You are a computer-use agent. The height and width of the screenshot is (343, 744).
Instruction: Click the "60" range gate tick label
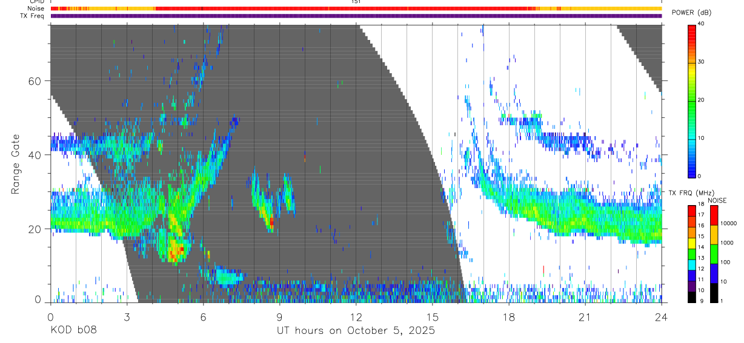[36, 81]
